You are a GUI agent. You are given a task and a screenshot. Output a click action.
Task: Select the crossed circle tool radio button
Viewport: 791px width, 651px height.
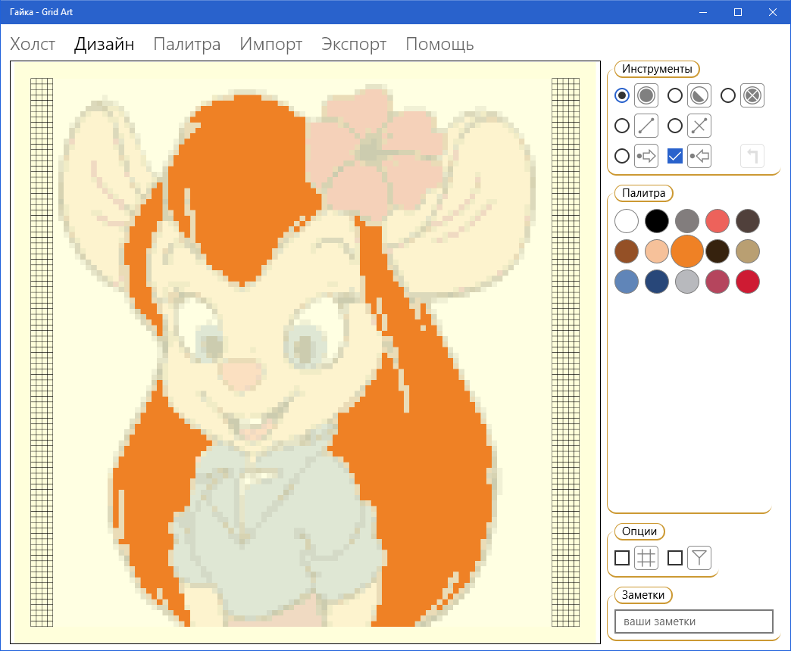tap(728, 95)
